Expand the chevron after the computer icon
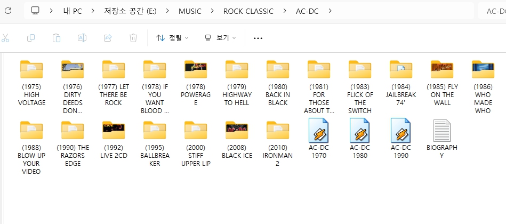The height and width of the screenshot is (224, 506). coord(51,11)
